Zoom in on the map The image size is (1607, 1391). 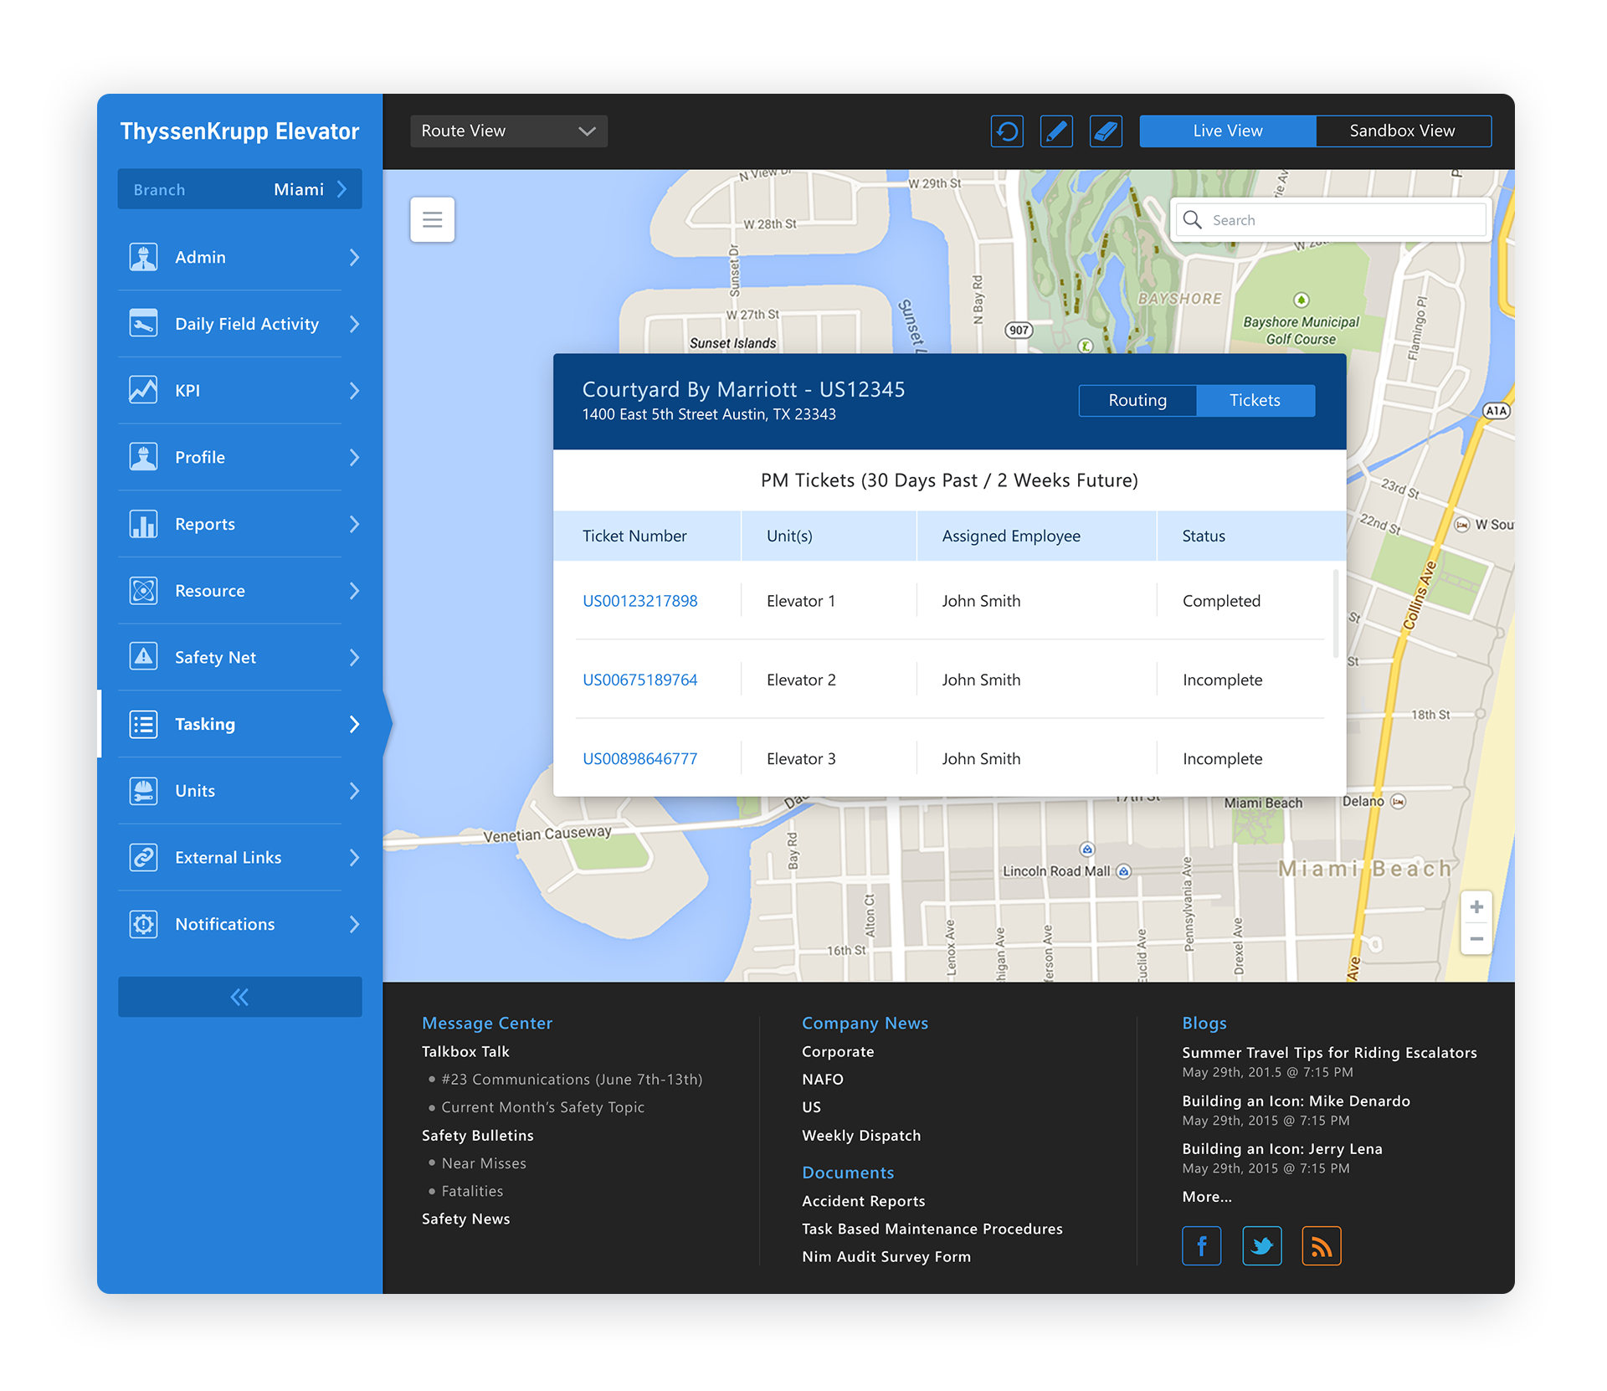pos(1476,907)
